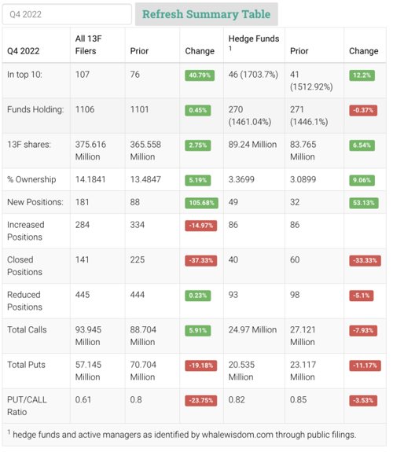Open the Q4 2022 quarter selector field

[67, 14]
